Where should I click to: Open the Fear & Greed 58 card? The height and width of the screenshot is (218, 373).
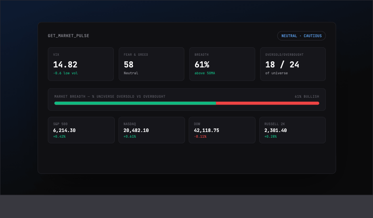[x=151, y=64]
